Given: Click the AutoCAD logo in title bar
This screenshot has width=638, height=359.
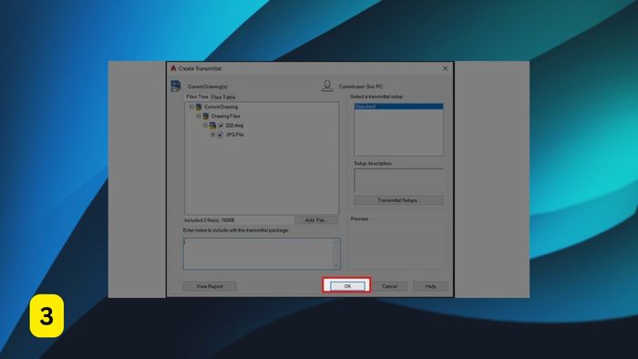Looking at the screenshot, I should 173,68.
